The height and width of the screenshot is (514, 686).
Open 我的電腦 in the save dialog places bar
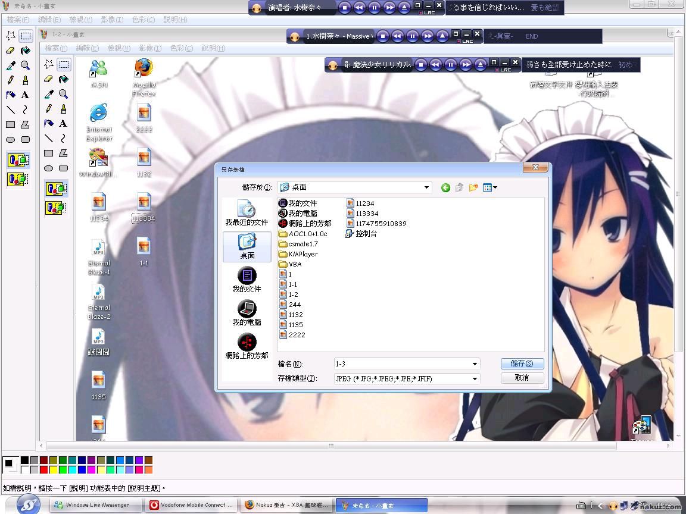pyautogui.click(x=247, y=313)
